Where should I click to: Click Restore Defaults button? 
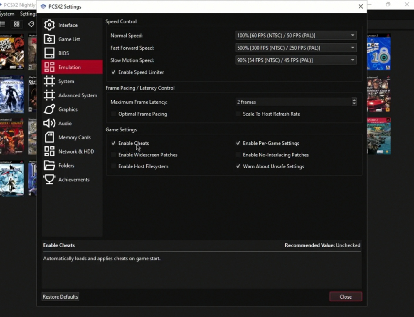coord(60,297)
